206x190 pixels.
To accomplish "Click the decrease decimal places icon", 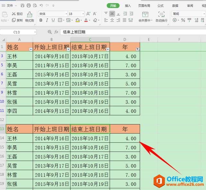I will click(x=202, y=20).
